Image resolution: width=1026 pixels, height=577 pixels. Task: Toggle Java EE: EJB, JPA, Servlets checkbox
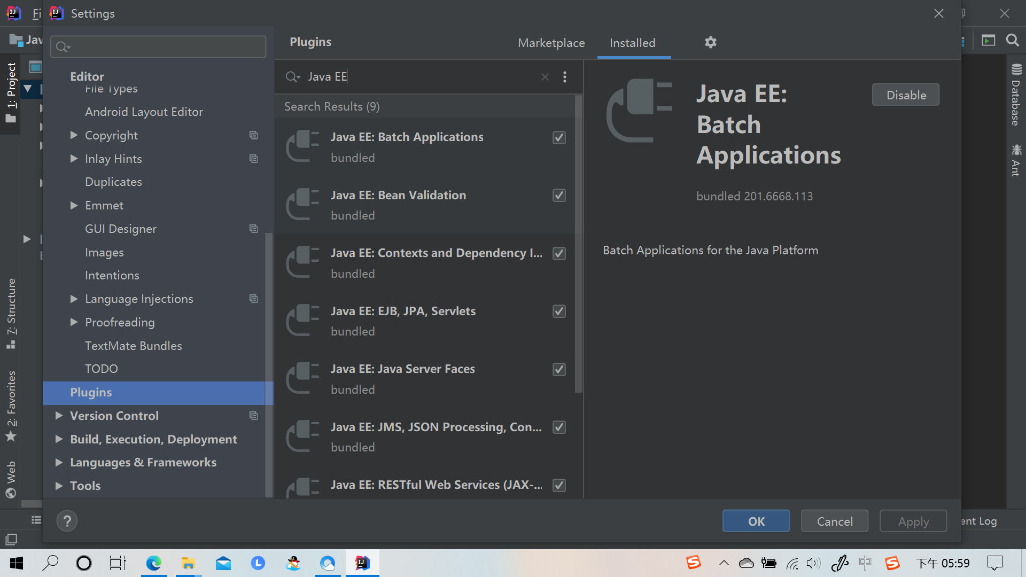[559, 311]
